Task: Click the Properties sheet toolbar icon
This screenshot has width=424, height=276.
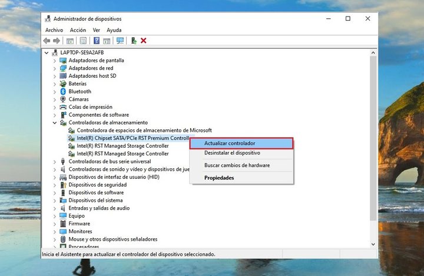Action: (83, 41)
